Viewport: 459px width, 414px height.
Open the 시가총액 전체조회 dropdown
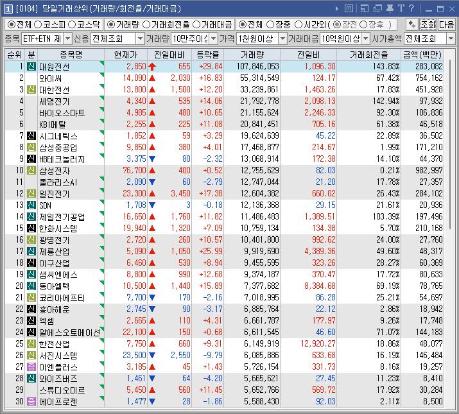[451, 39]
